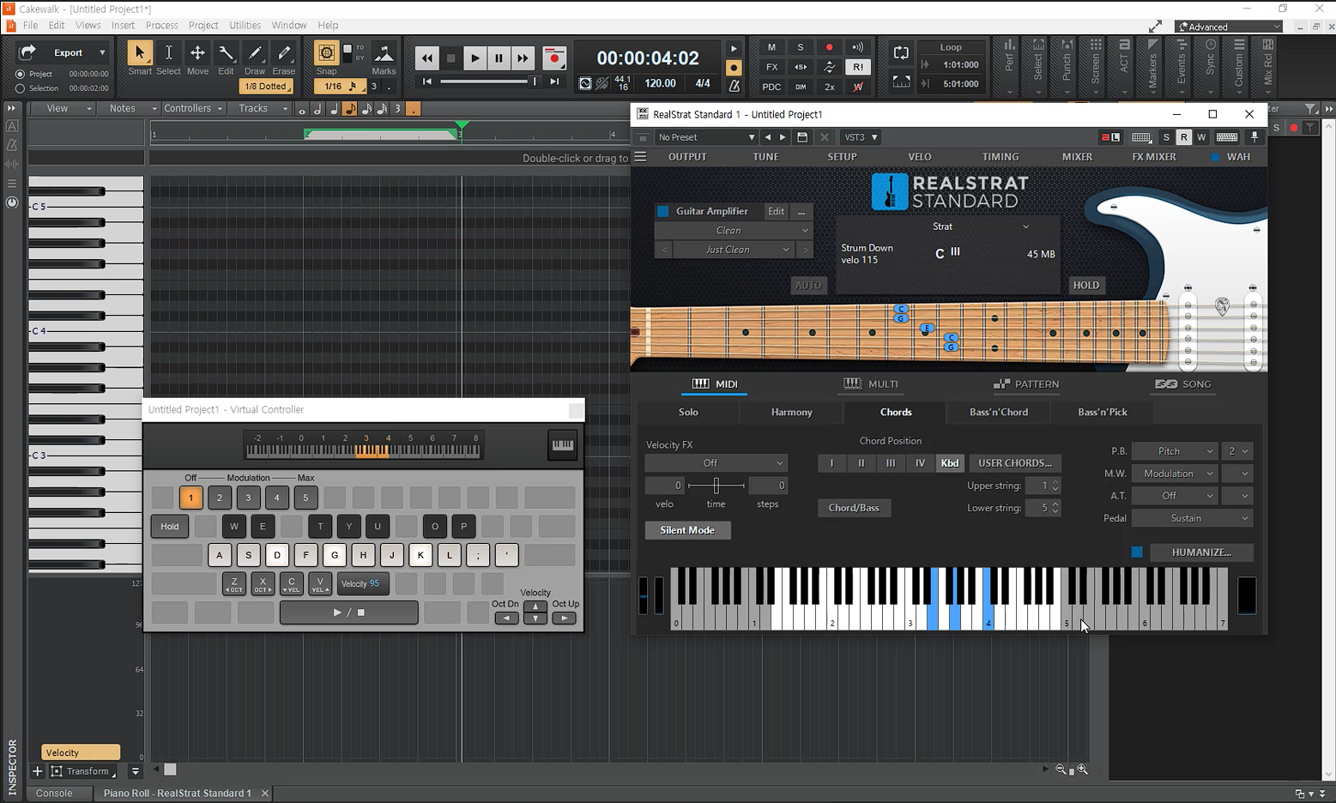The width and height of the screenshot is (1336, 803).
Task: Select the Draw pencil tool
Action: pyautogui.click(x=255, y=53)
